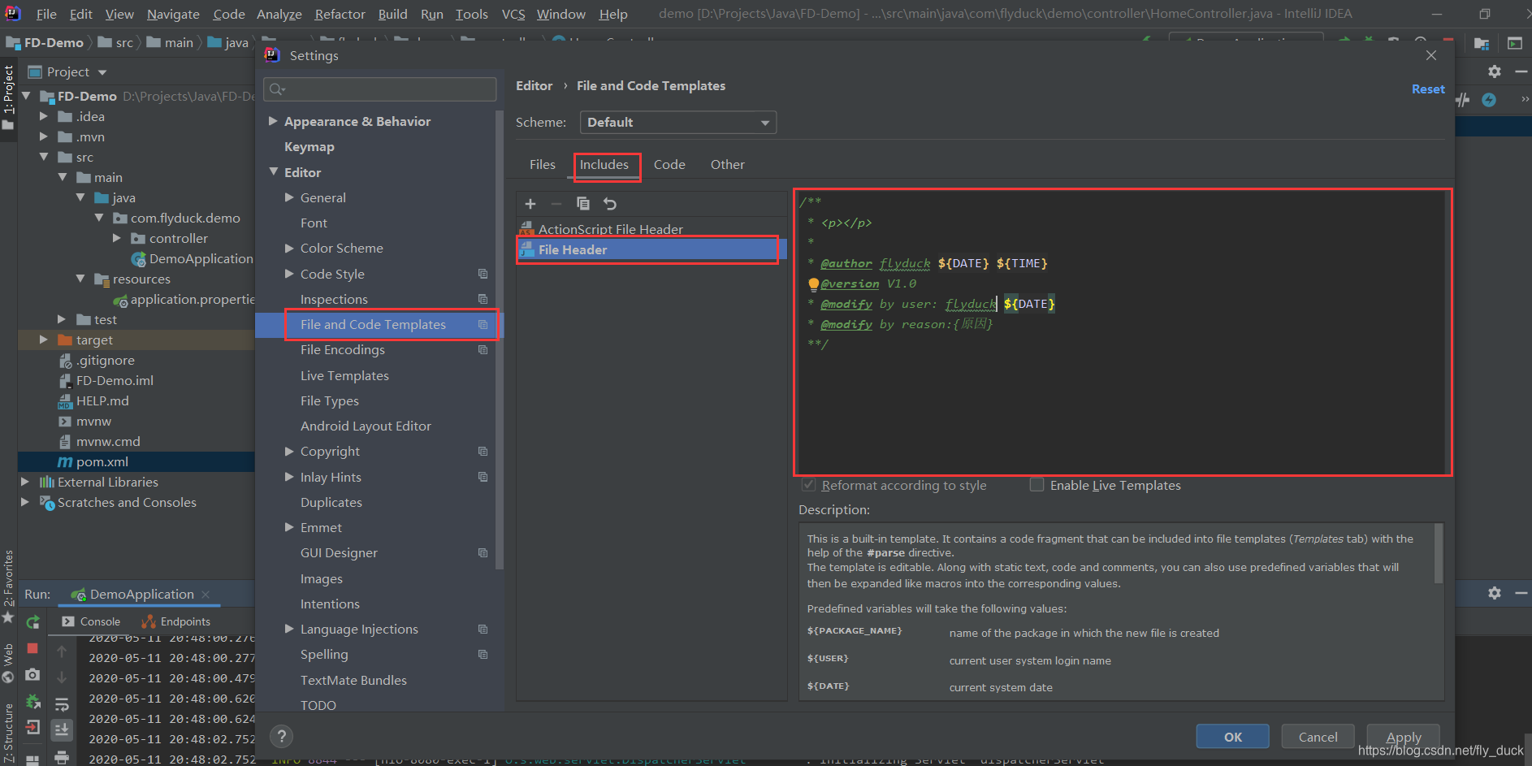1532x766 pixels.
Task: Rerun DemoApplication in Run panel
Action: click(32, 622)
